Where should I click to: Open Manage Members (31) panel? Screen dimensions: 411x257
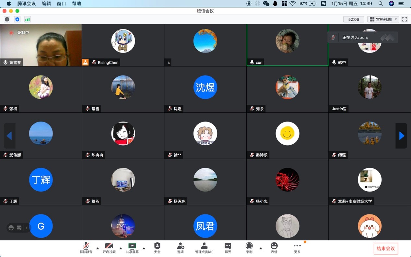204,248
